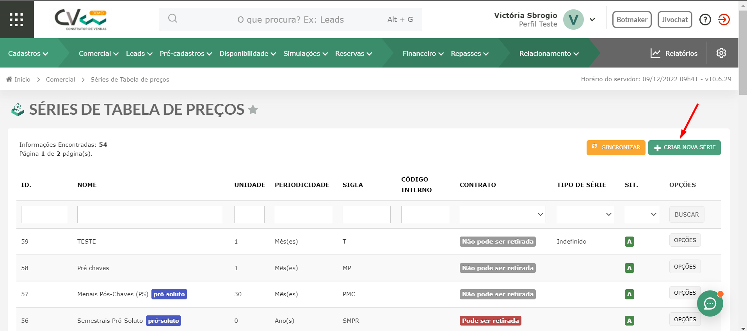Click the status A badge for TESTE row
The image size is (747, 331).
(629, 242)
